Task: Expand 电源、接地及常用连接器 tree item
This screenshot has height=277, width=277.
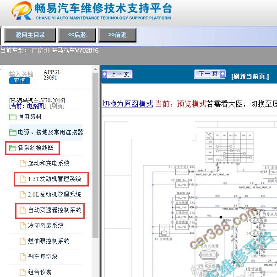Action: [50, 132]
